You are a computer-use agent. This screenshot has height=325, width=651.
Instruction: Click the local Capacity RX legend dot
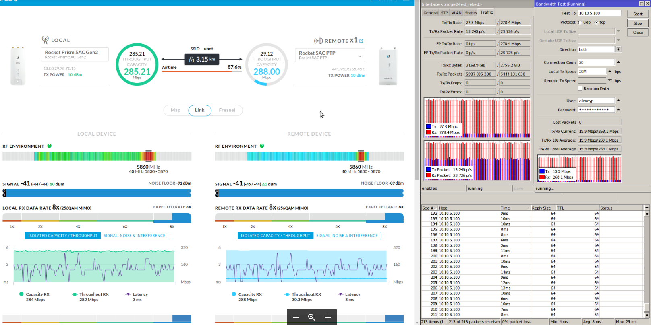(21, 294)
